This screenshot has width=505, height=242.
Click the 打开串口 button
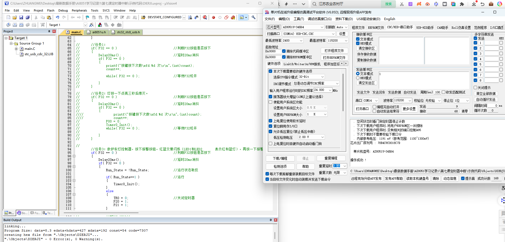pyautogui.click(x=362, y=109)
